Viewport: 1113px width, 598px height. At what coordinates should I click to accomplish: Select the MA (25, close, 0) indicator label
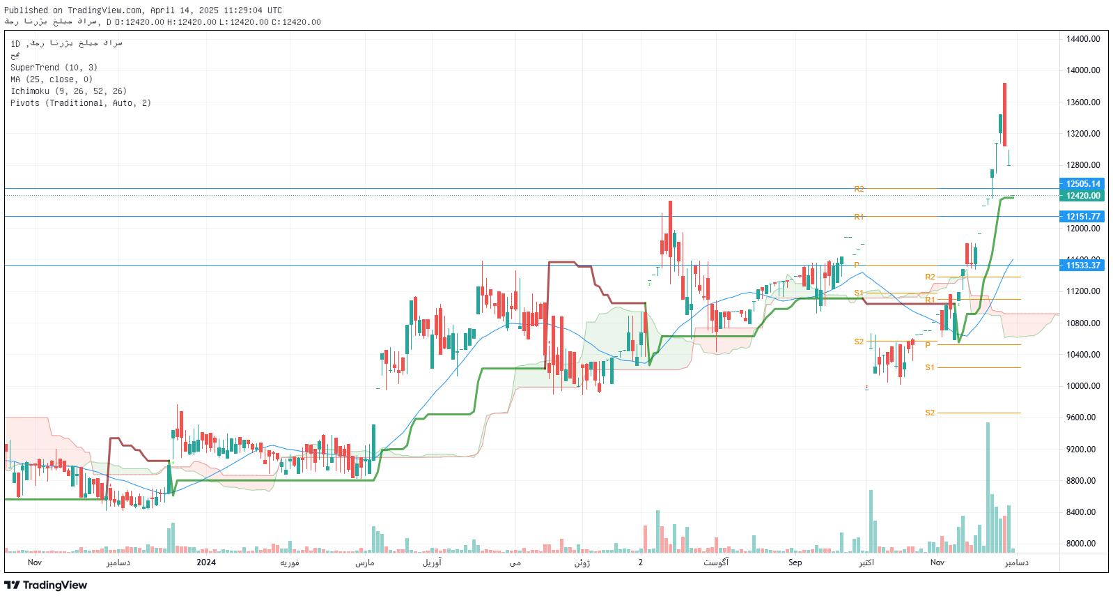52,79
